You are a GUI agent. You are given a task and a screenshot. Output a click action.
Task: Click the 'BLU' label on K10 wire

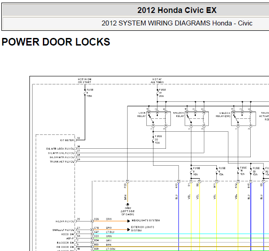[x=176, y=197]
